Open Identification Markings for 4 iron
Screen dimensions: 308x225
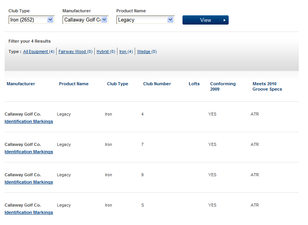[29, 121]
